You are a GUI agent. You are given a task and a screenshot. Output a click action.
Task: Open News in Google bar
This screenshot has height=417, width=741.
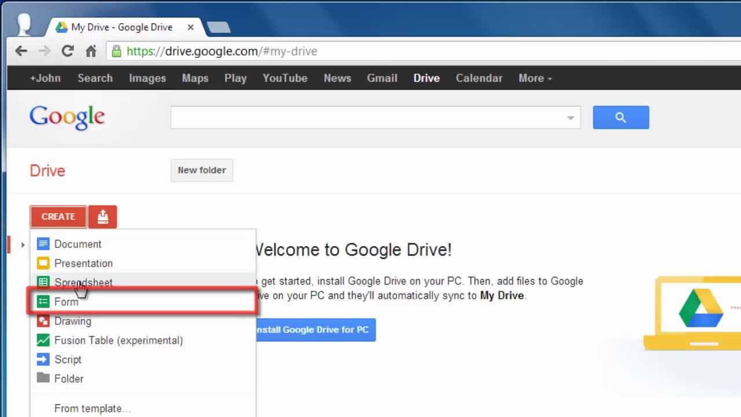click(x=338, y=78)
